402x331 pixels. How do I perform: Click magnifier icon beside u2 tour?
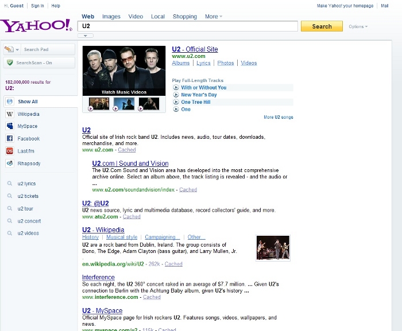[10, 208]
